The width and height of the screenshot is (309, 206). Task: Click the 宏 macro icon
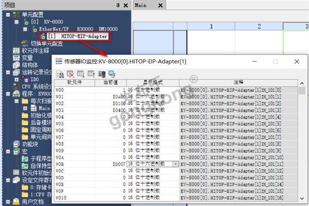16,152
